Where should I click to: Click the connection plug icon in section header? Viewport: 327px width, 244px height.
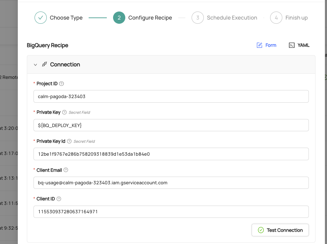coord(44,64)
